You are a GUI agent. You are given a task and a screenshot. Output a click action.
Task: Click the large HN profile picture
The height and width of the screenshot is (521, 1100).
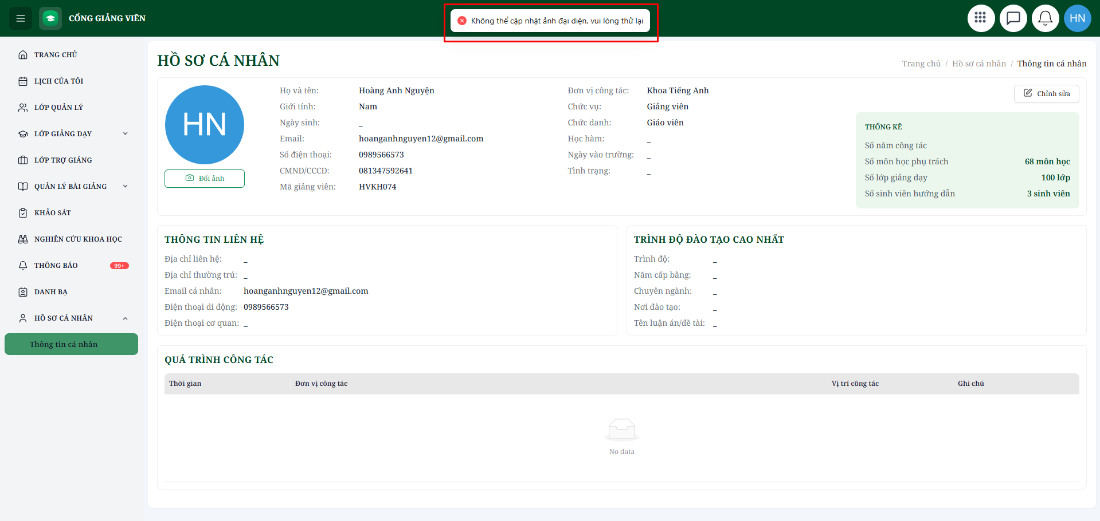205,125
